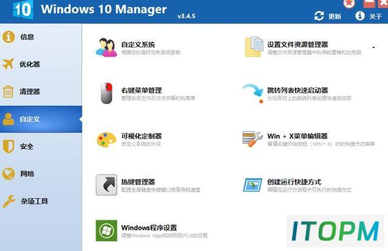The image size is (388, 251).
Task: Click the v3.4.5 version text
Action: point(186,16)
